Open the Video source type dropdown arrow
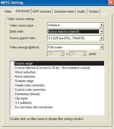 pyautogui.click(x=102, y=25)
